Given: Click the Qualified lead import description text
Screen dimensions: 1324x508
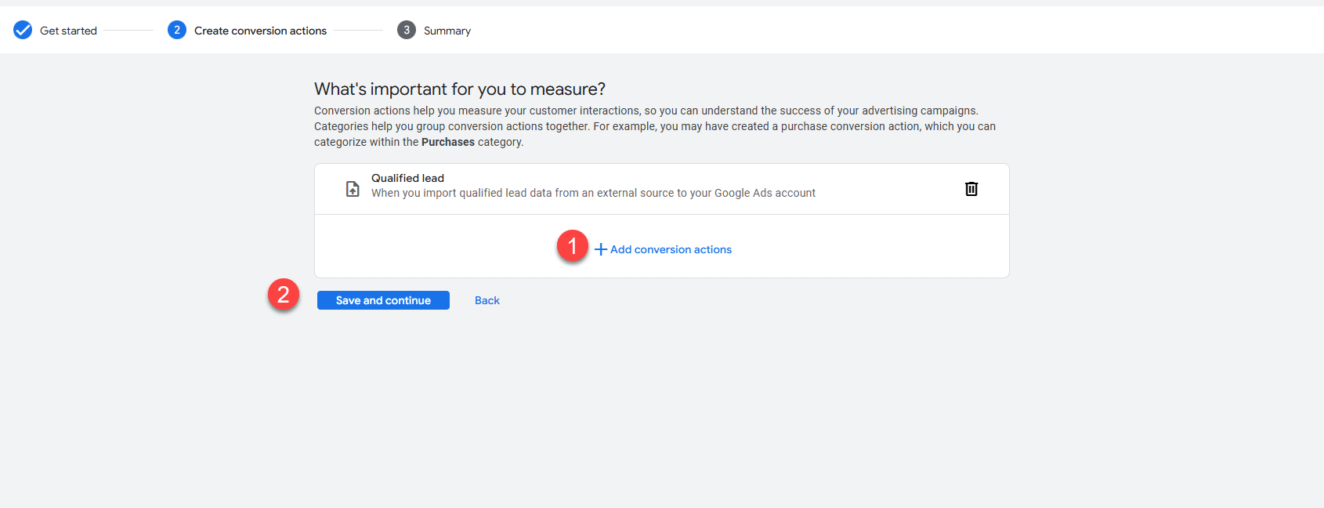Looking at the screenshot, I should pos(593,193).
